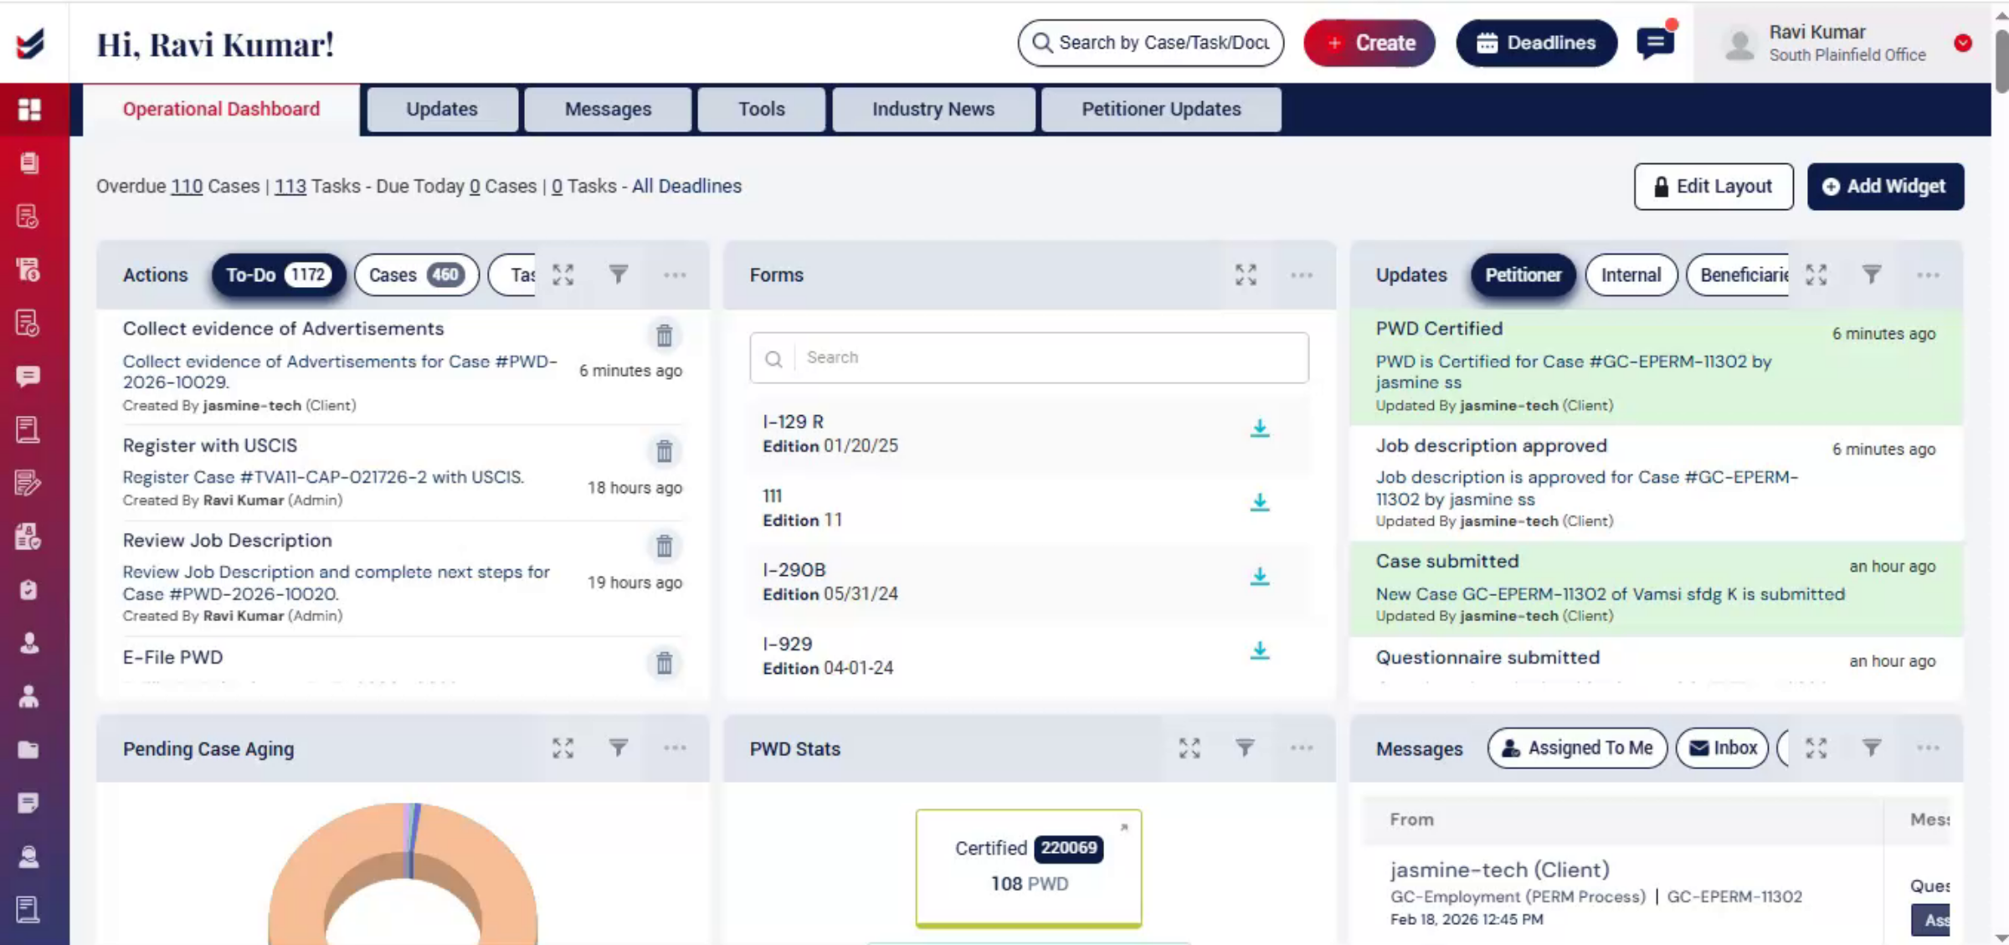Viewport: 2009px width, 945px height.
Task: Delete the E-File PWD action
Action: pos(664,663)
